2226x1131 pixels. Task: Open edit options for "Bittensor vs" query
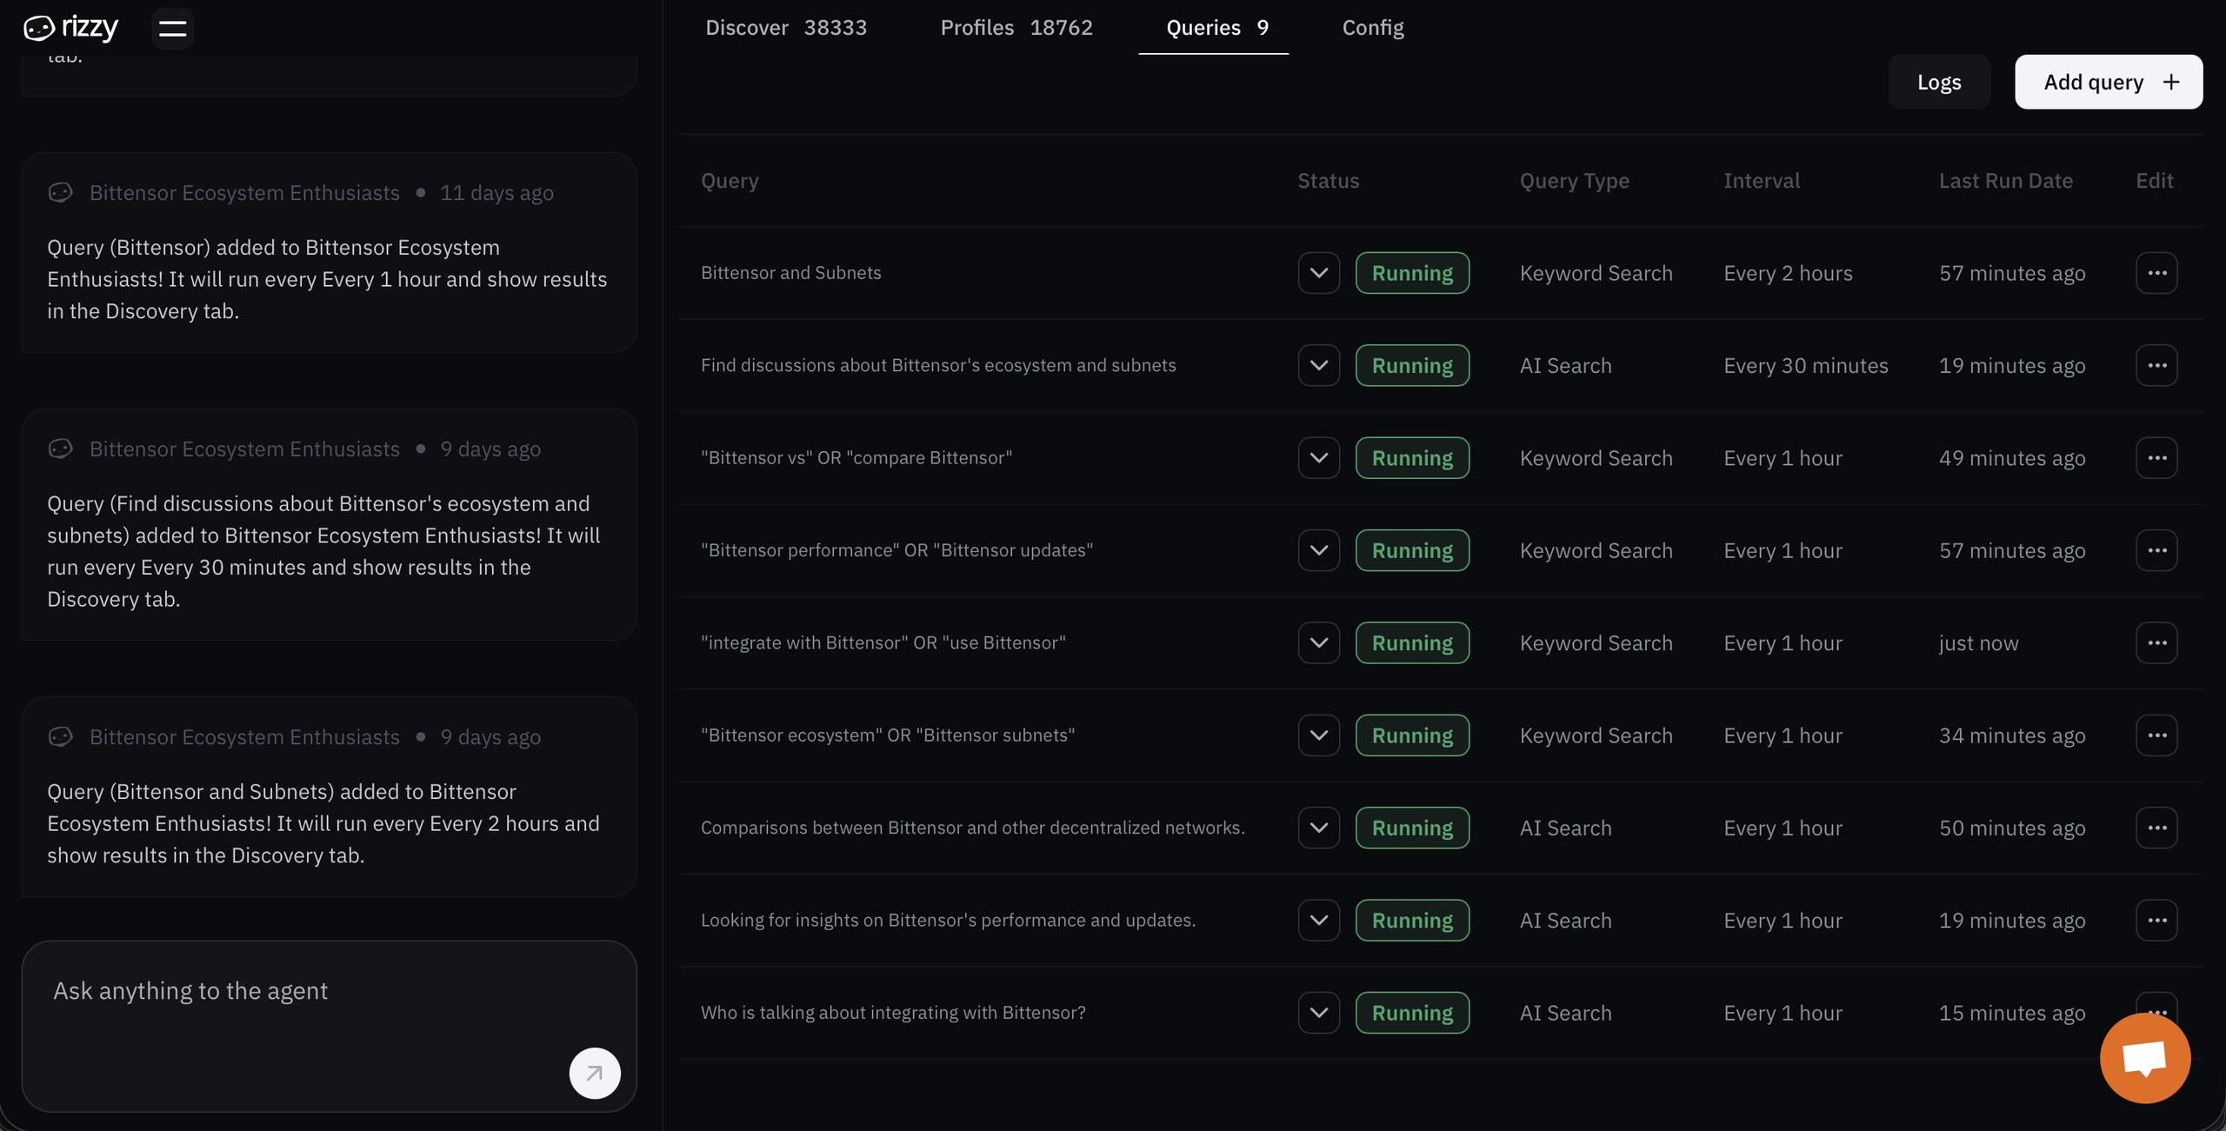[x=2156, y=458]
